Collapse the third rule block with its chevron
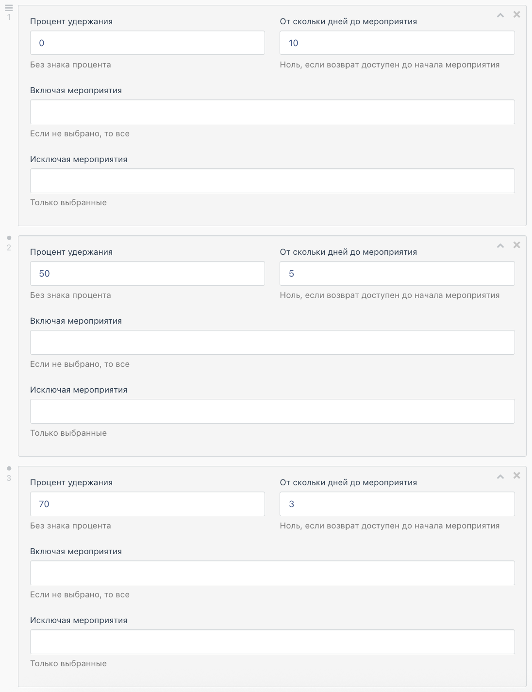 pos(500,477)
